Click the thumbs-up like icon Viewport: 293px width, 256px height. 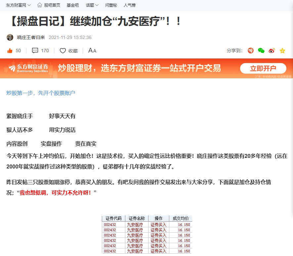(x=10, y=51)
